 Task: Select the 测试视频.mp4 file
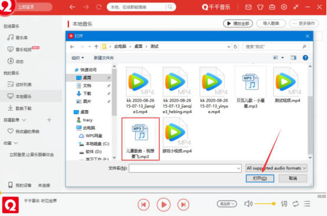[x=287, y=85]
